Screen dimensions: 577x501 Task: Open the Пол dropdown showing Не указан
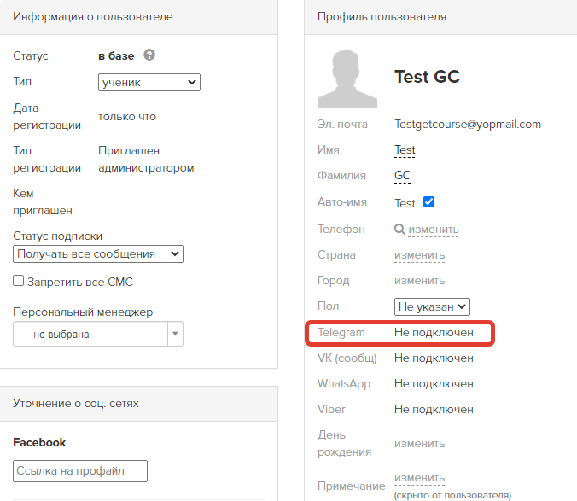pos(432,306)
